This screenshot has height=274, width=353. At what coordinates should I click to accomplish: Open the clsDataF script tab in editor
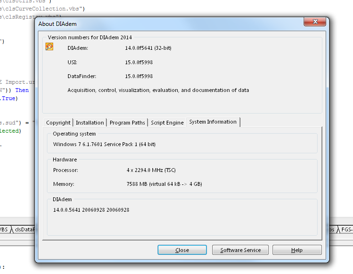(x=23, y=229)
